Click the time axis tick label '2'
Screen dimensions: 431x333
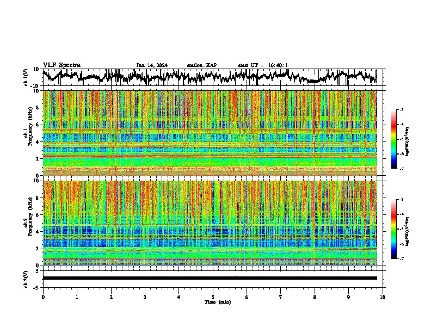click(x=111, y=297)
